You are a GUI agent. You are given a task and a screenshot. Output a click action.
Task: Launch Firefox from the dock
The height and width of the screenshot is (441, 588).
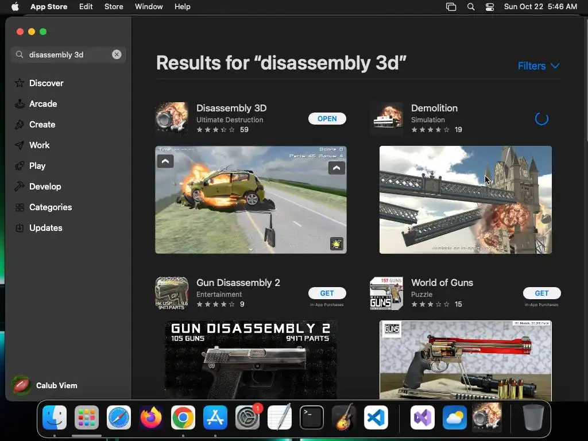point(151,417)
